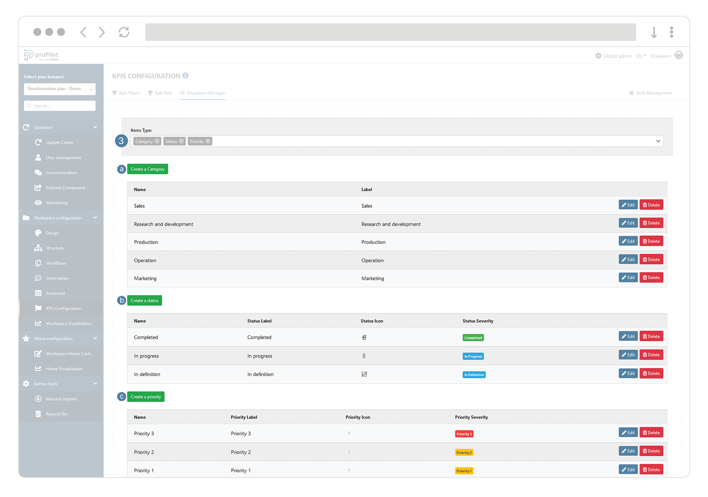Screen dimensions: 708x497
Task: Open the Update Center from the sidebar
Action: tap(39, 142)
